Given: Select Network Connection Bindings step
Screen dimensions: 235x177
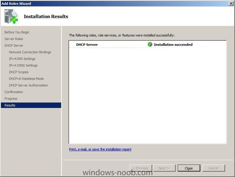Looking at the screenshot, I should (30, 52).
